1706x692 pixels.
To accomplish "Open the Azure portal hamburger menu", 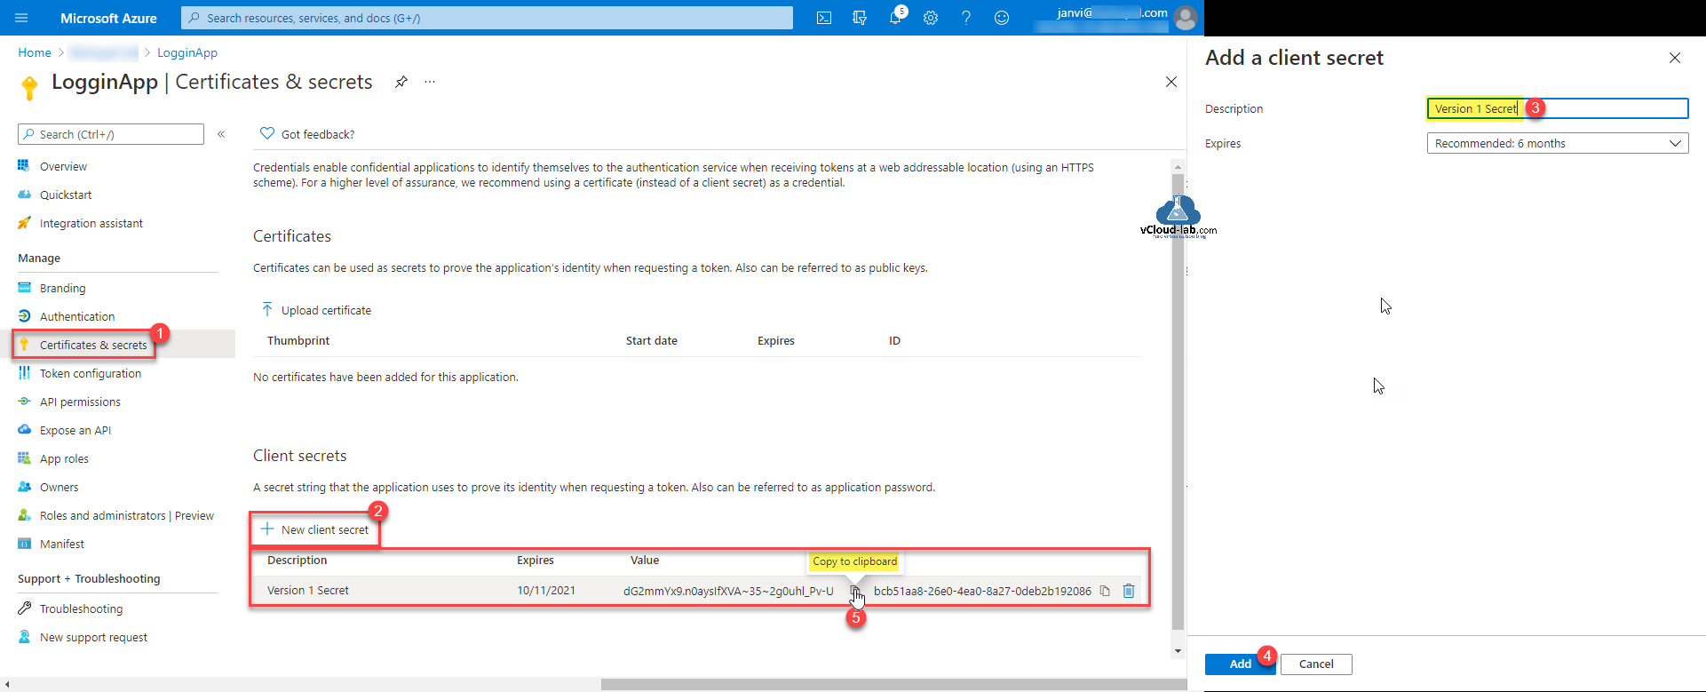I will tap(22, 18).
